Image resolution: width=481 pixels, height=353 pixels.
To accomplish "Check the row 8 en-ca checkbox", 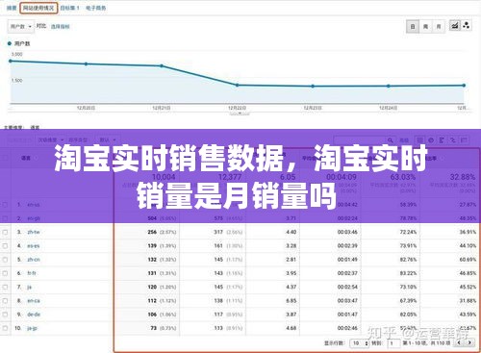I will click(5, 301).
